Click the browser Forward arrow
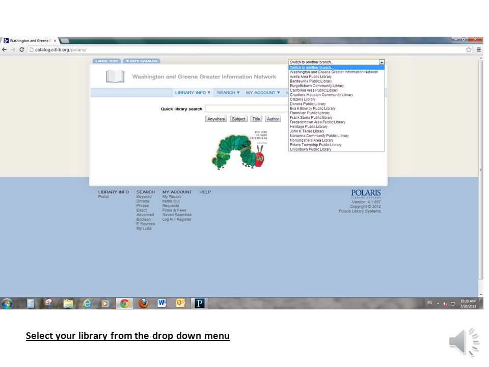 pos(13,49)
